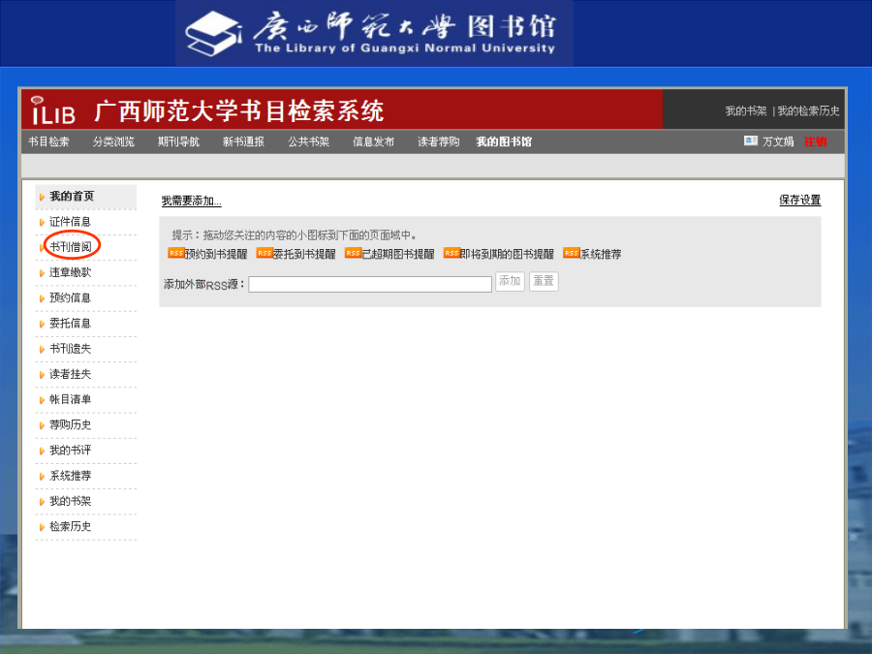
Task: Open 荐购历史 in the sidebar
Action: 70,425
